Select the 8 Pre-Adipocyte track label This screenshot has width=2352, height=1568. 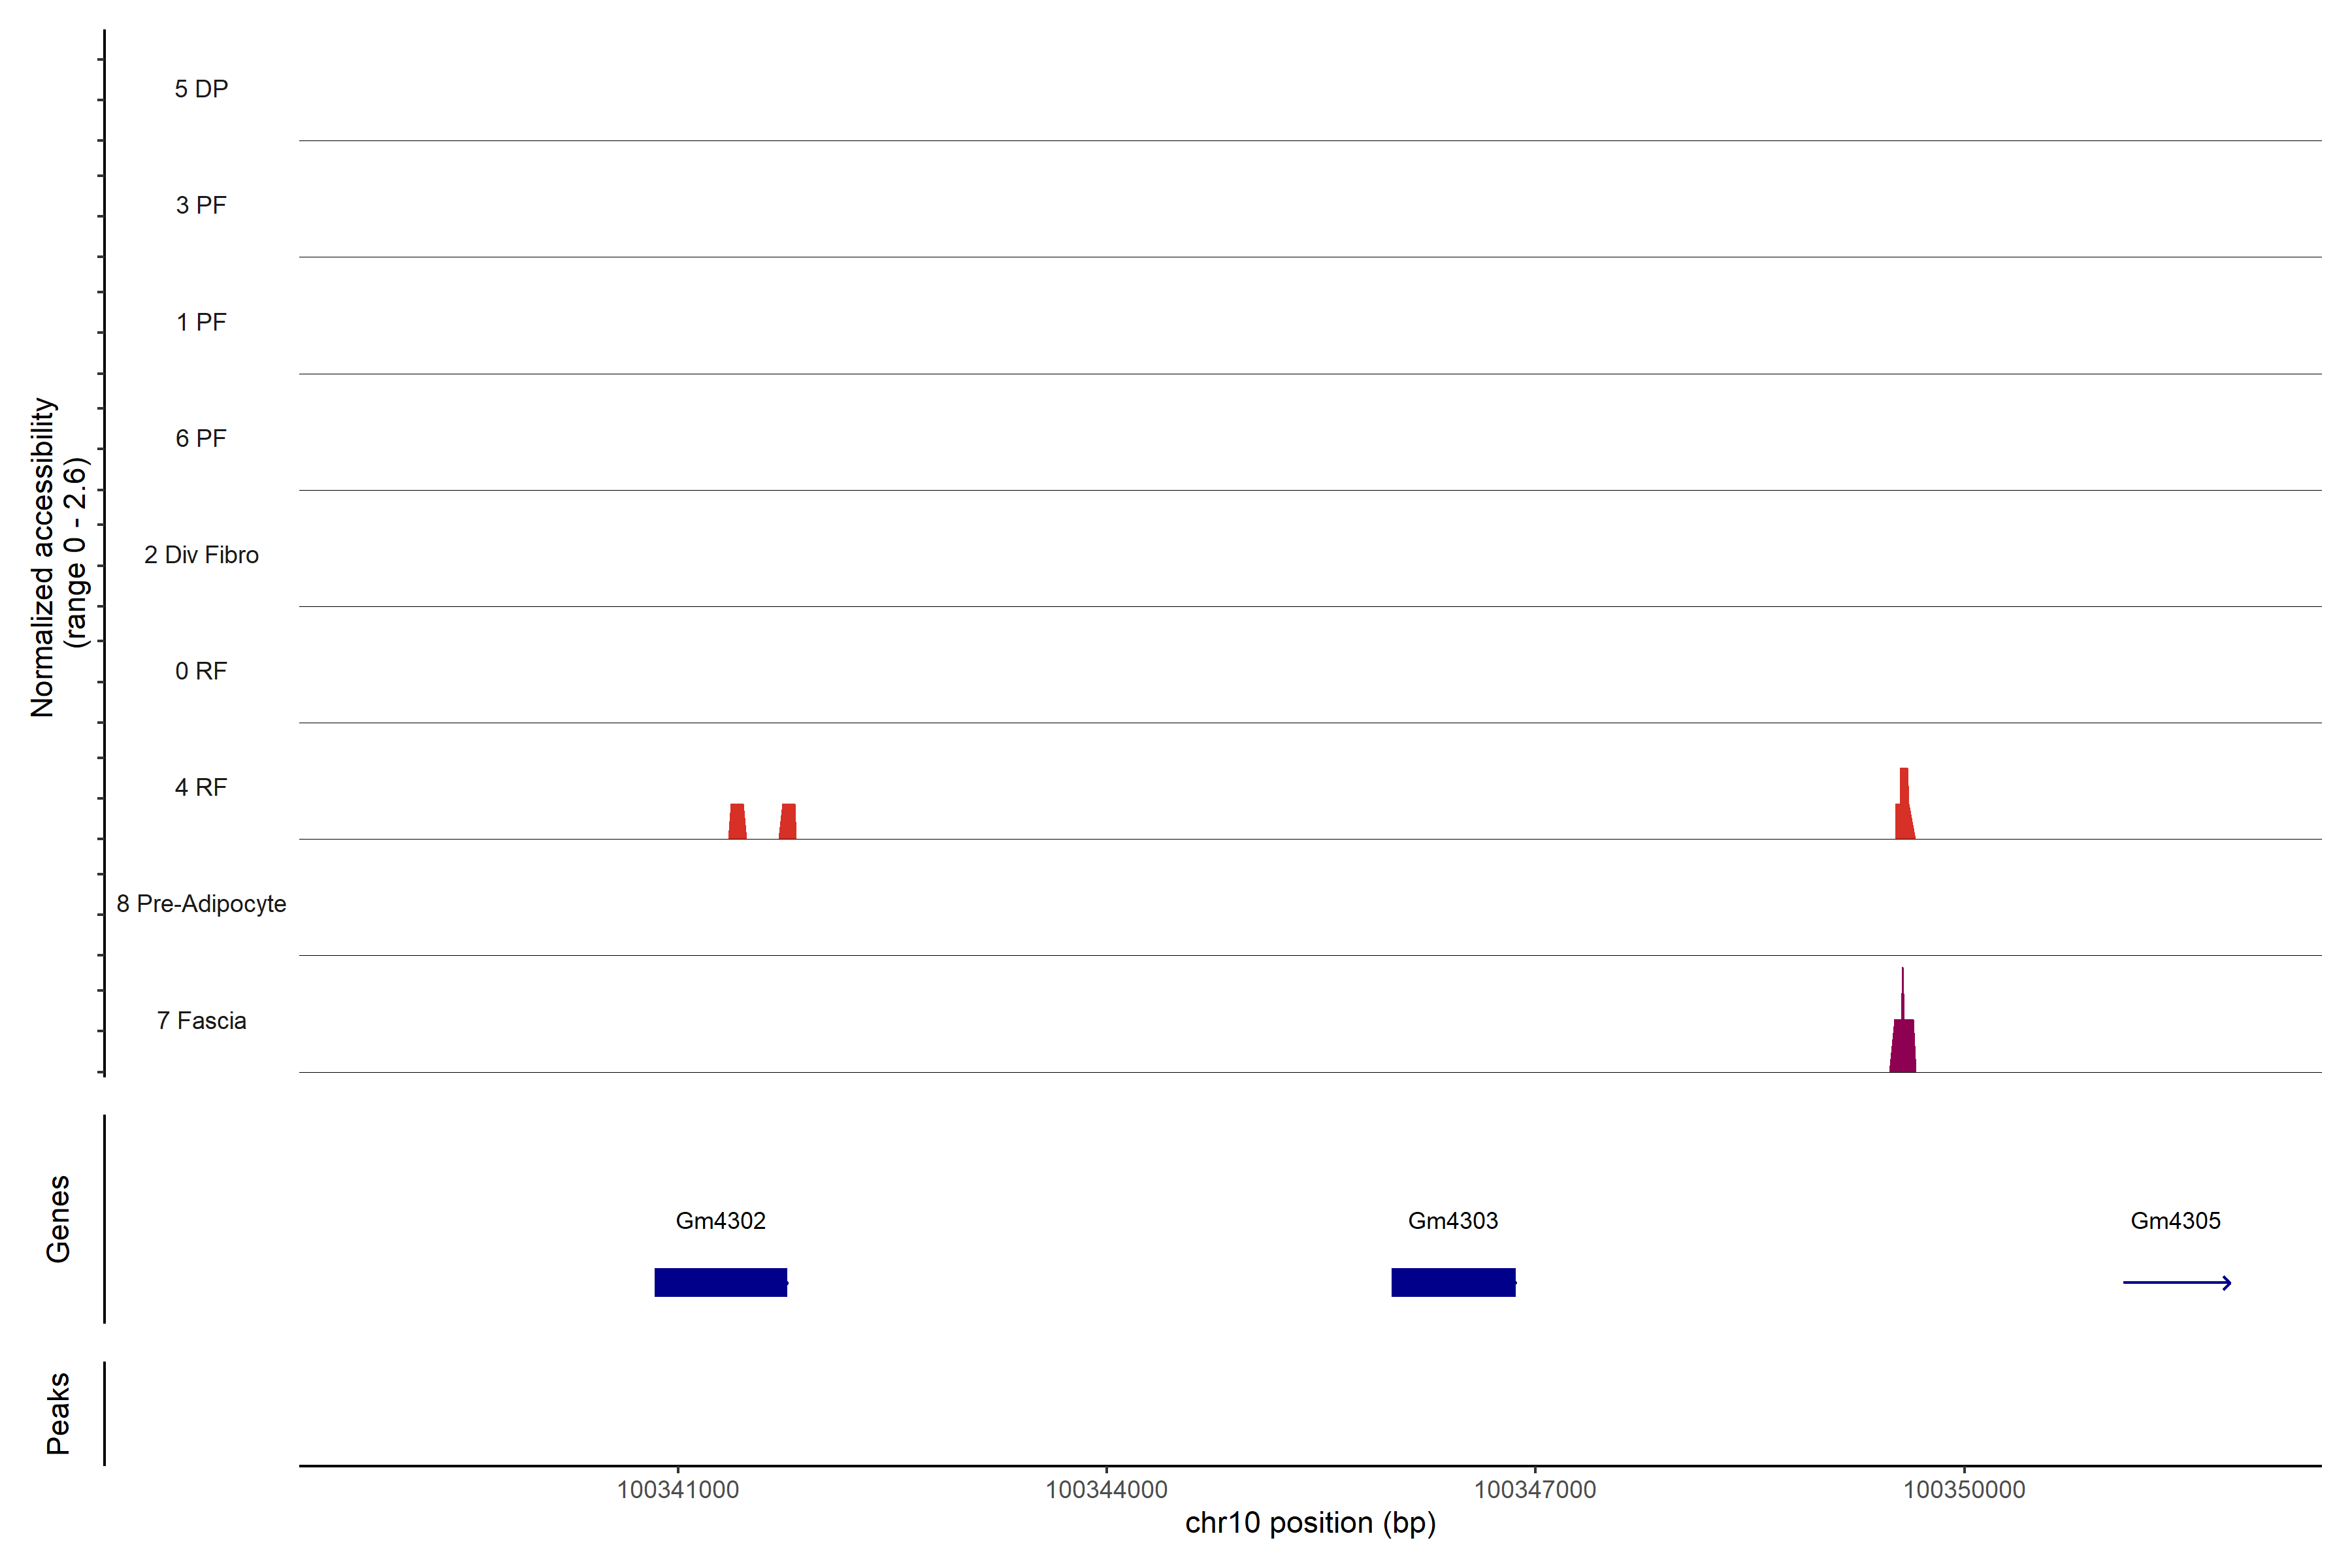(201, 904)
